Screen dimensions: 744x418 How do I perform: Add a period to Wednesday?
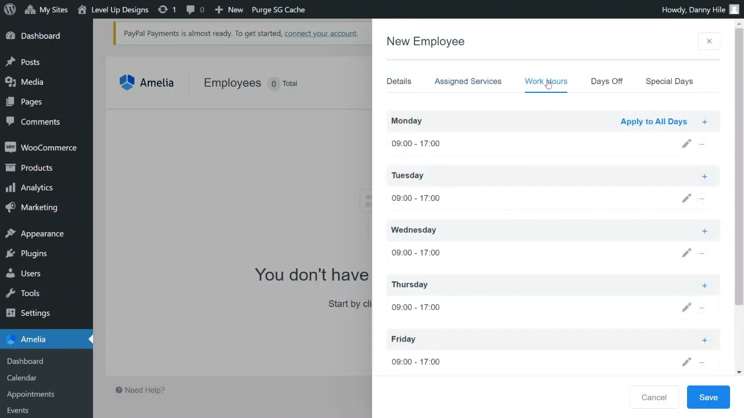704,231
